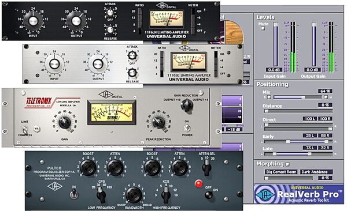Screen dimensions: 347x211
Task: Click the 1176LN Input knob
Action: 33,21
